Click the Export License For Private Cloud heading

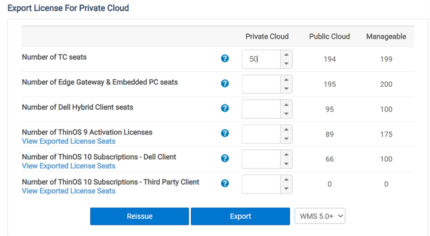tap(68, 8)
